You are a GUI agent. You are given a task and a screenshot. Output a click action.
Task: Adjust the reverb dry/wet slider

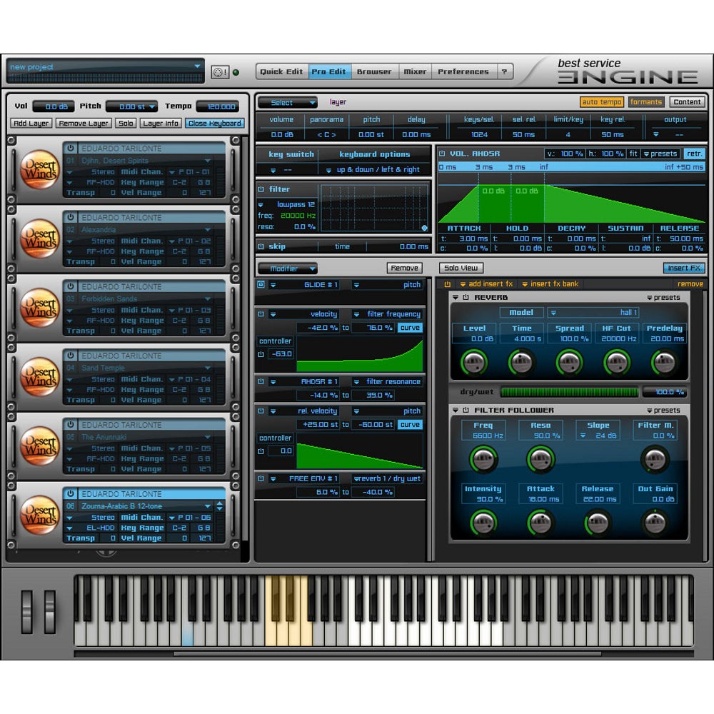(569, 392)
